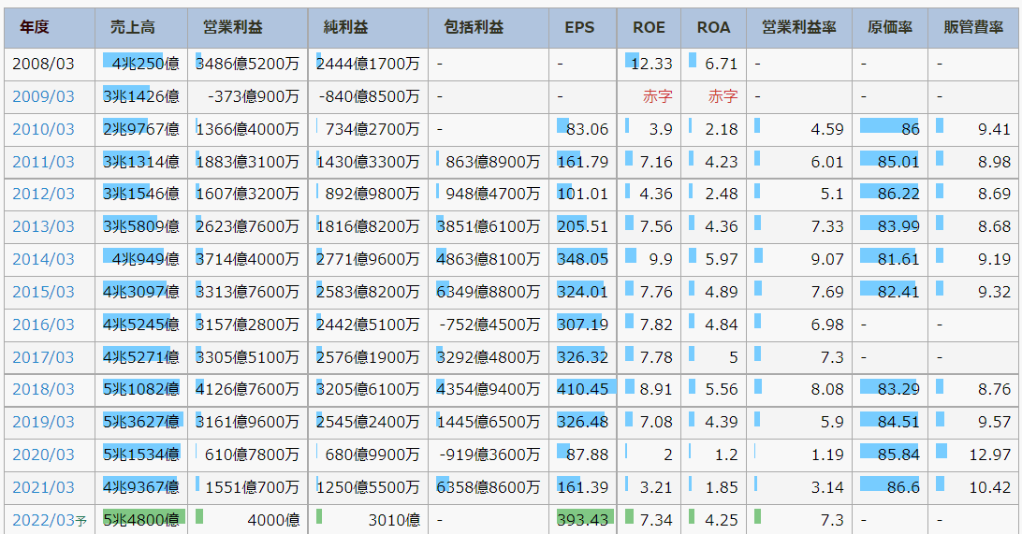
Task: Click the ROA column header
Action: click(x=714, y=27)
